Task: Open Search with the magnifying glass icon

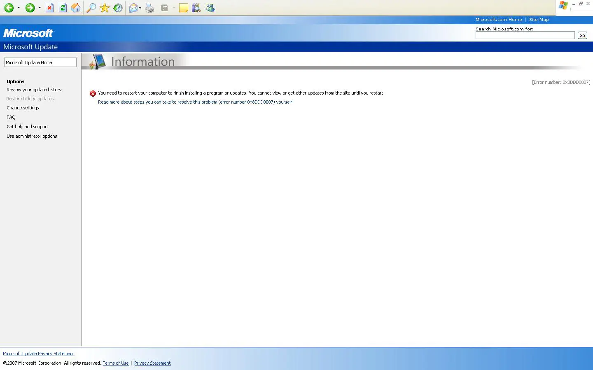Action: point(91,8)
